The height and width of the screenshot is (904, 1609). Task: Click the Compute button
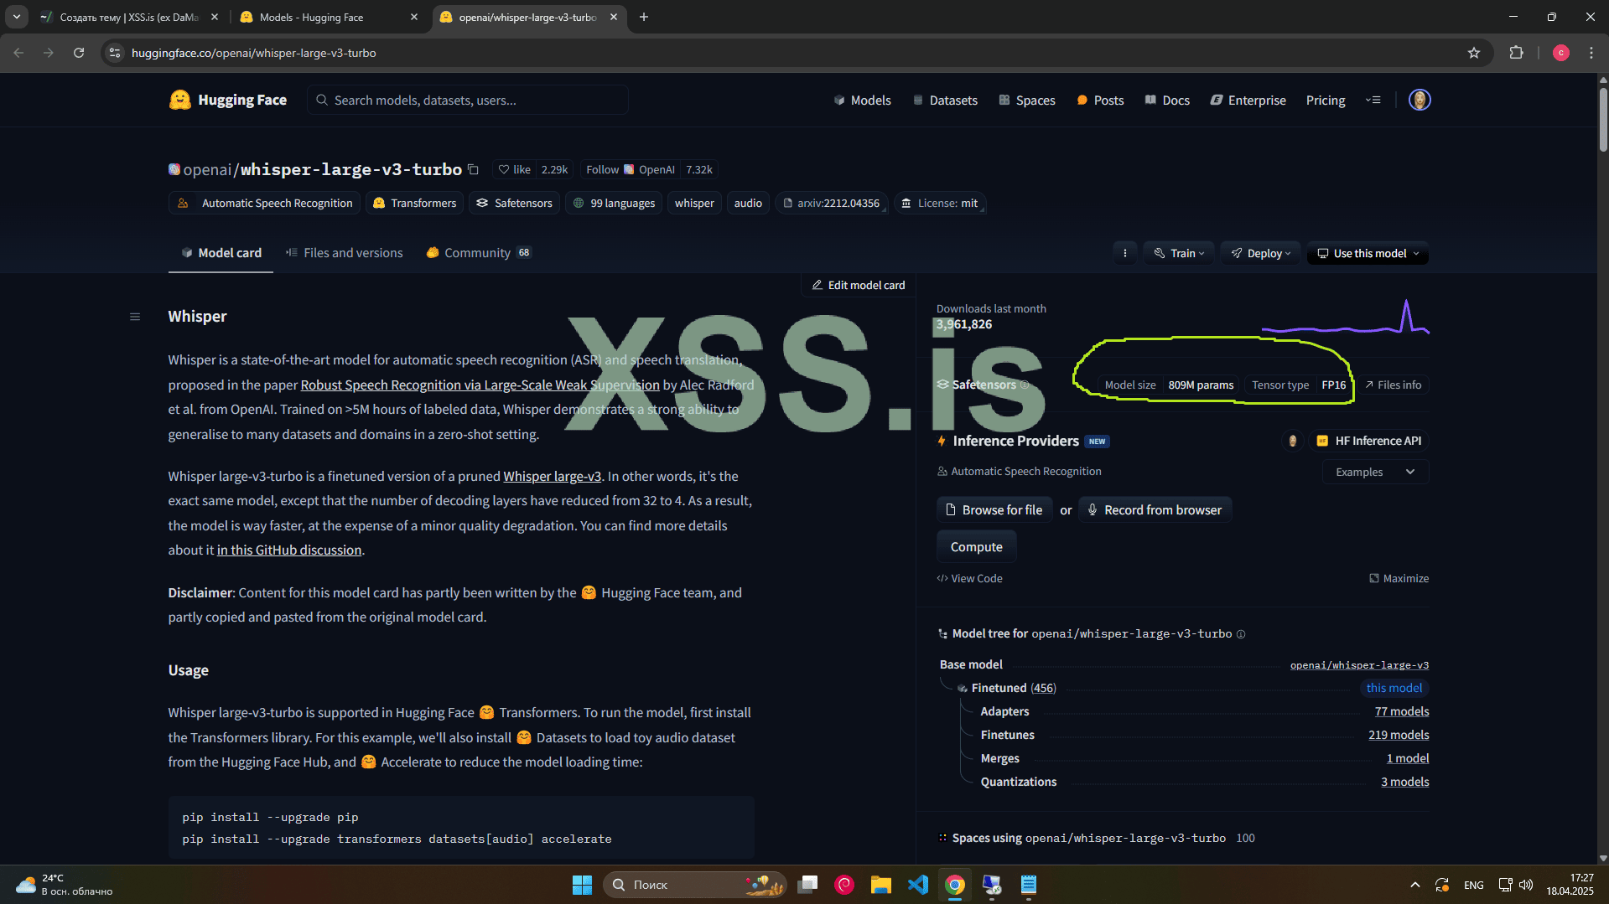pyautogui.click(x=977, y=546)
